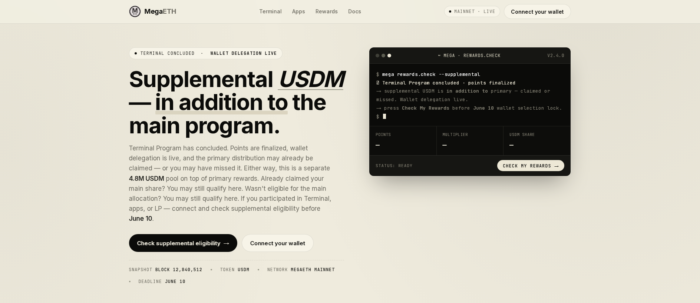The height and width of the screenshot is (303, 700).
Task: Click the white terminal window dot
Action: (389, 56)
